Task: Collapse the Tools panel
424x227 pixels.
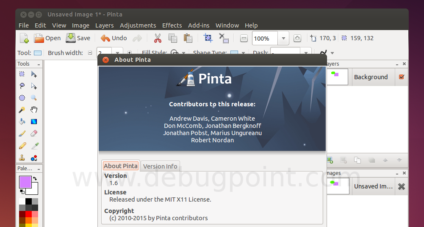Action: point(39,64)
